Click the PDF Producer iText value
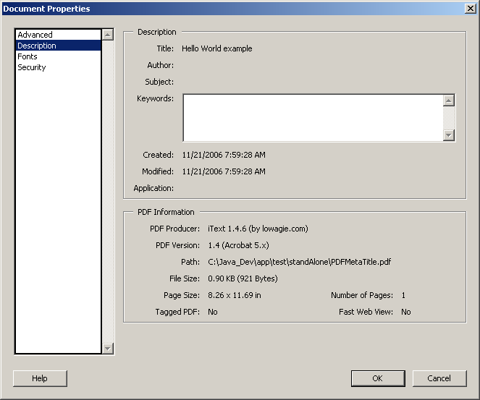480x400 pixels. pyautogui.click(x=258, y=229)
